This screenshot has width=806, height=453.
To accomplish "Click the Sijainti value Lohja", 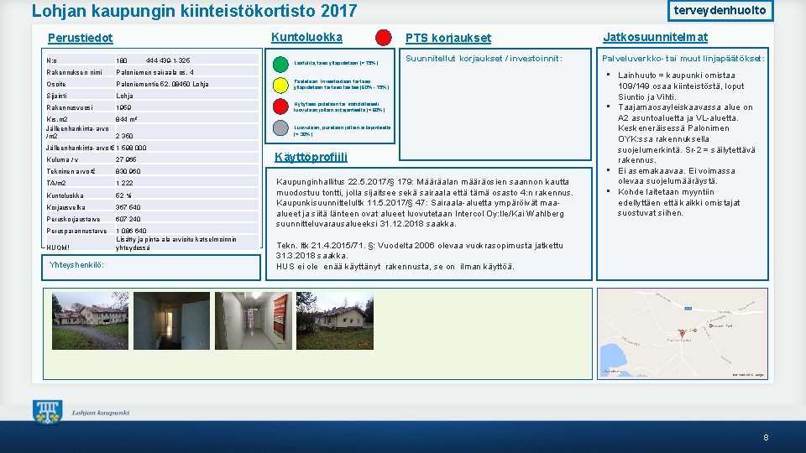I will point(124,96).
